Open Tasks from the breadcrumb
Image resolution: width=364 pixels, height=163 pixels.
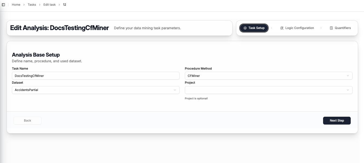coord(32,4)
